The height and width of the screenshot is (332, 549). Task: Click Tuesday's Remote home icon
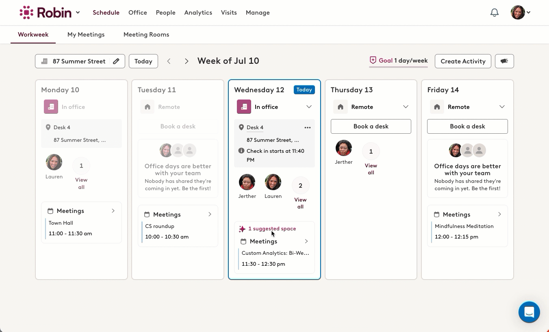coord(148,107)
